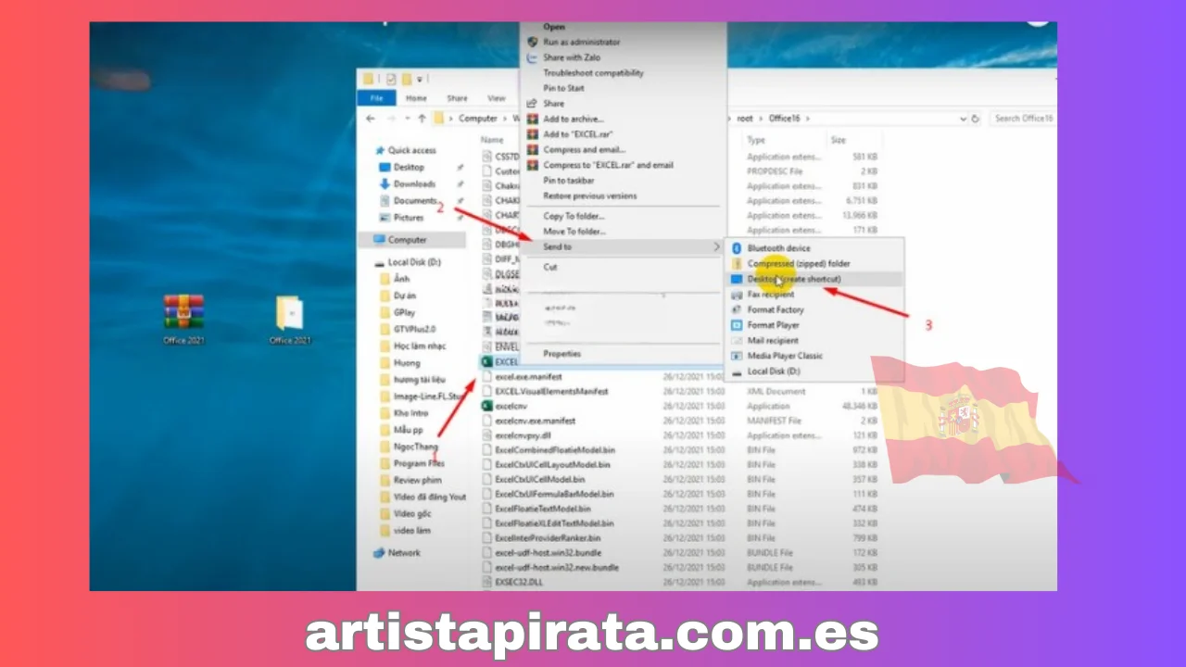
Task: Open the File tab in Explorer
Action: pos(376,98)
